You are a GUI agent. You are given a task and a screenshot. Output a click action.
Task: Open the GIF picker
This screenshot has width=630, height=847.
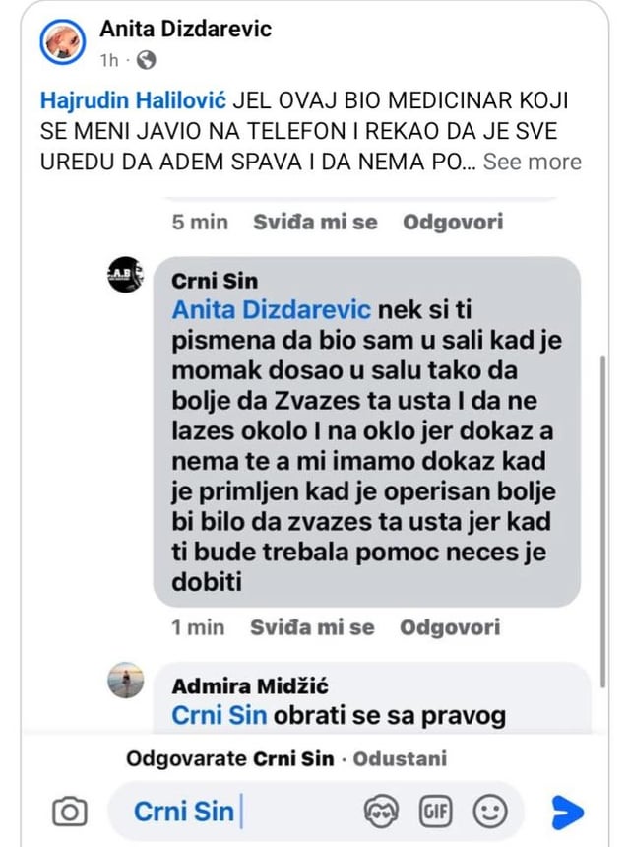tap(436, 812)
